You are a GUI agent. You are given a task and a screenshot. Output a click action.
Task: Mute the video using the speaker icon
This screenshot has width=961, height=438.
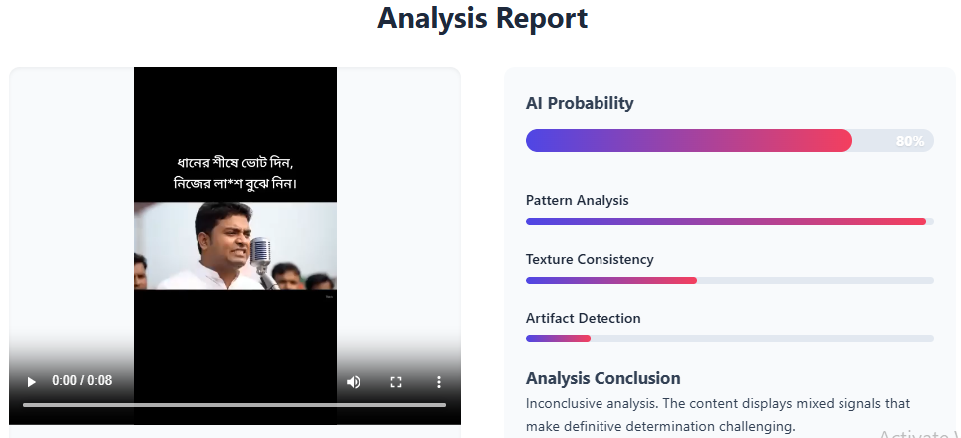pyautogui.click(x=353, y=382)
